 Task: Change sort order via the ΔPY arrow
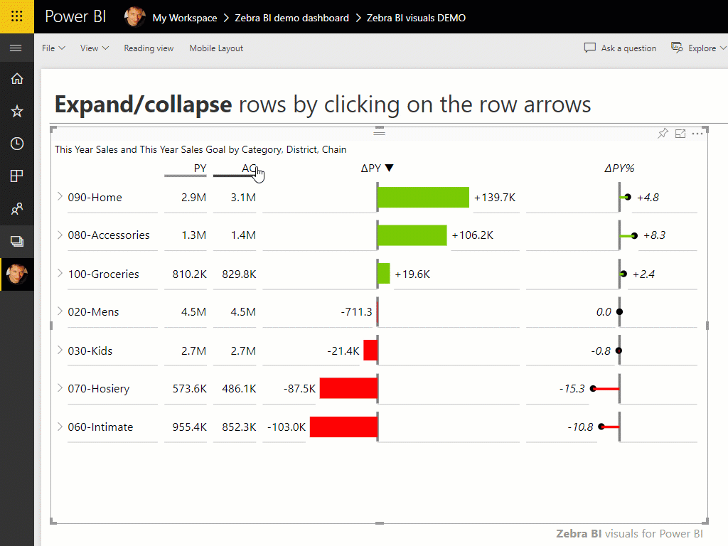pyautogui.click(x=387, y=168)
